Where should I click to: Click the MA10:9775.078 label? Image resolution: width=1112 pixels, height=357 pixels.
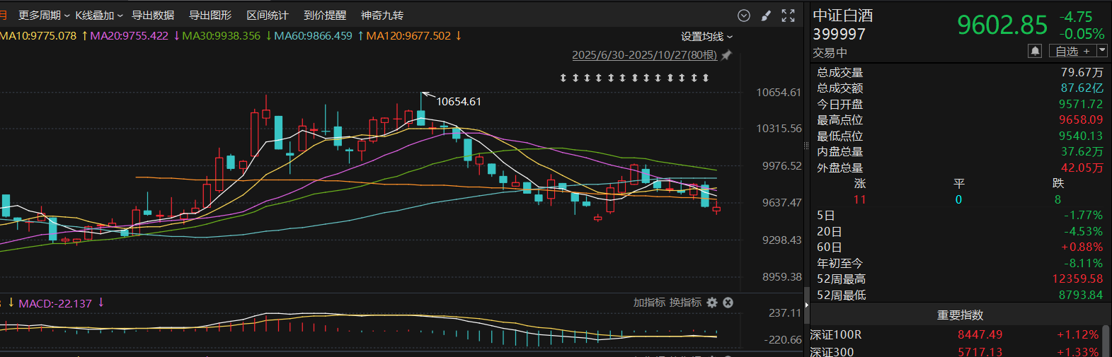click(x=38, y=36)
